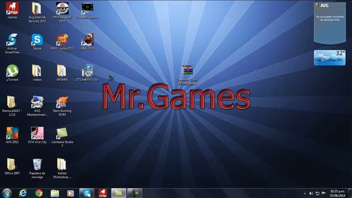Select the DTLite4454 installer icon
The height and width of the screenshot is (198, 352).
pos(87,73)
